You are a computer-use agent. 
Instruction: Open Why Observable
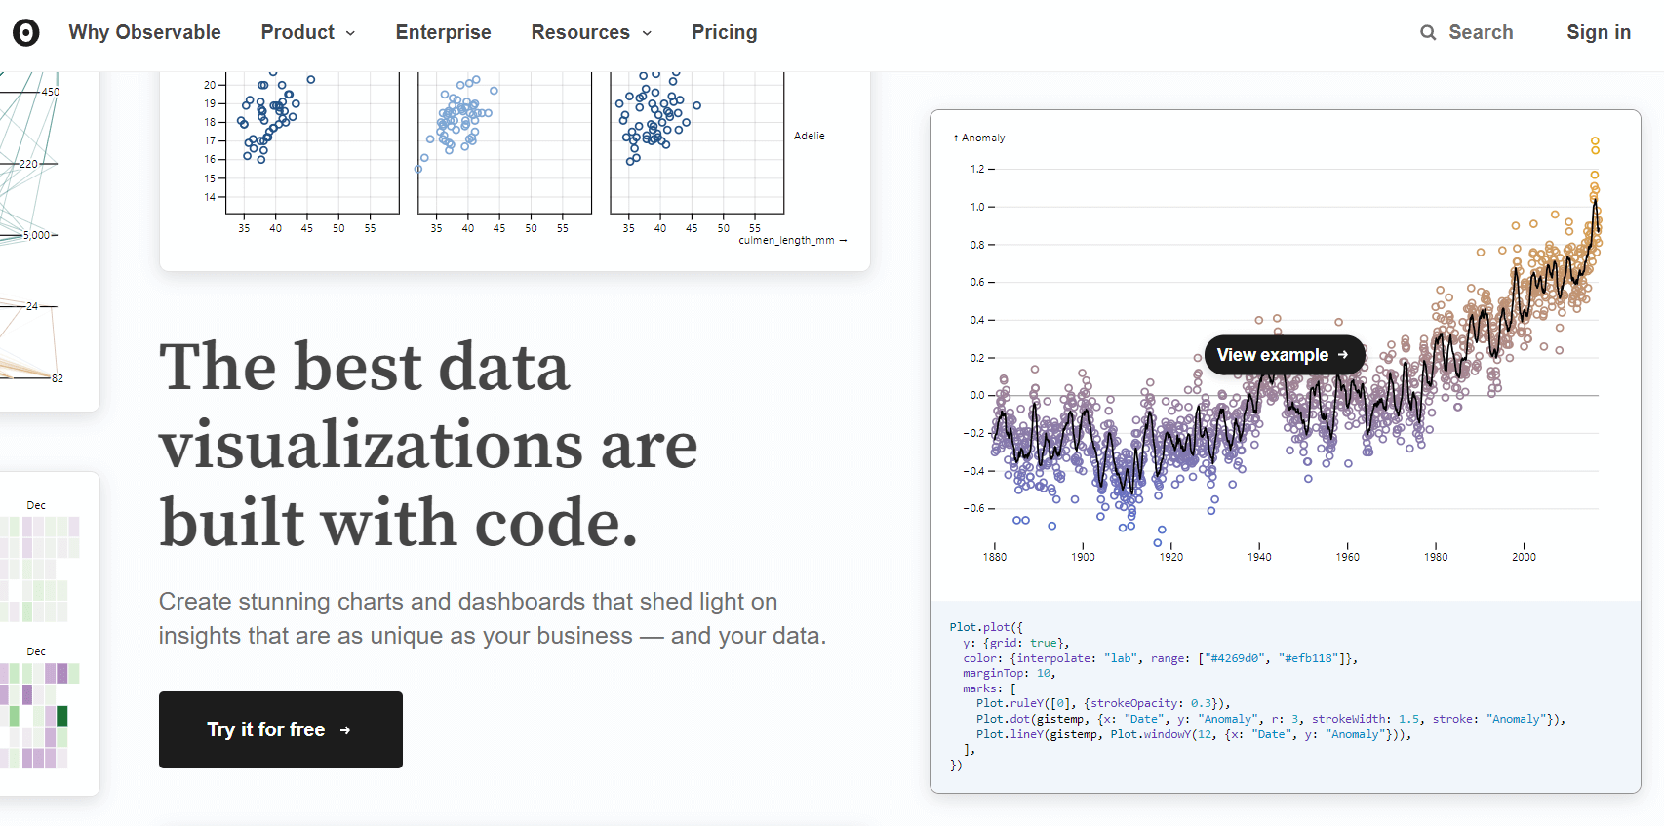coord(144,32)
